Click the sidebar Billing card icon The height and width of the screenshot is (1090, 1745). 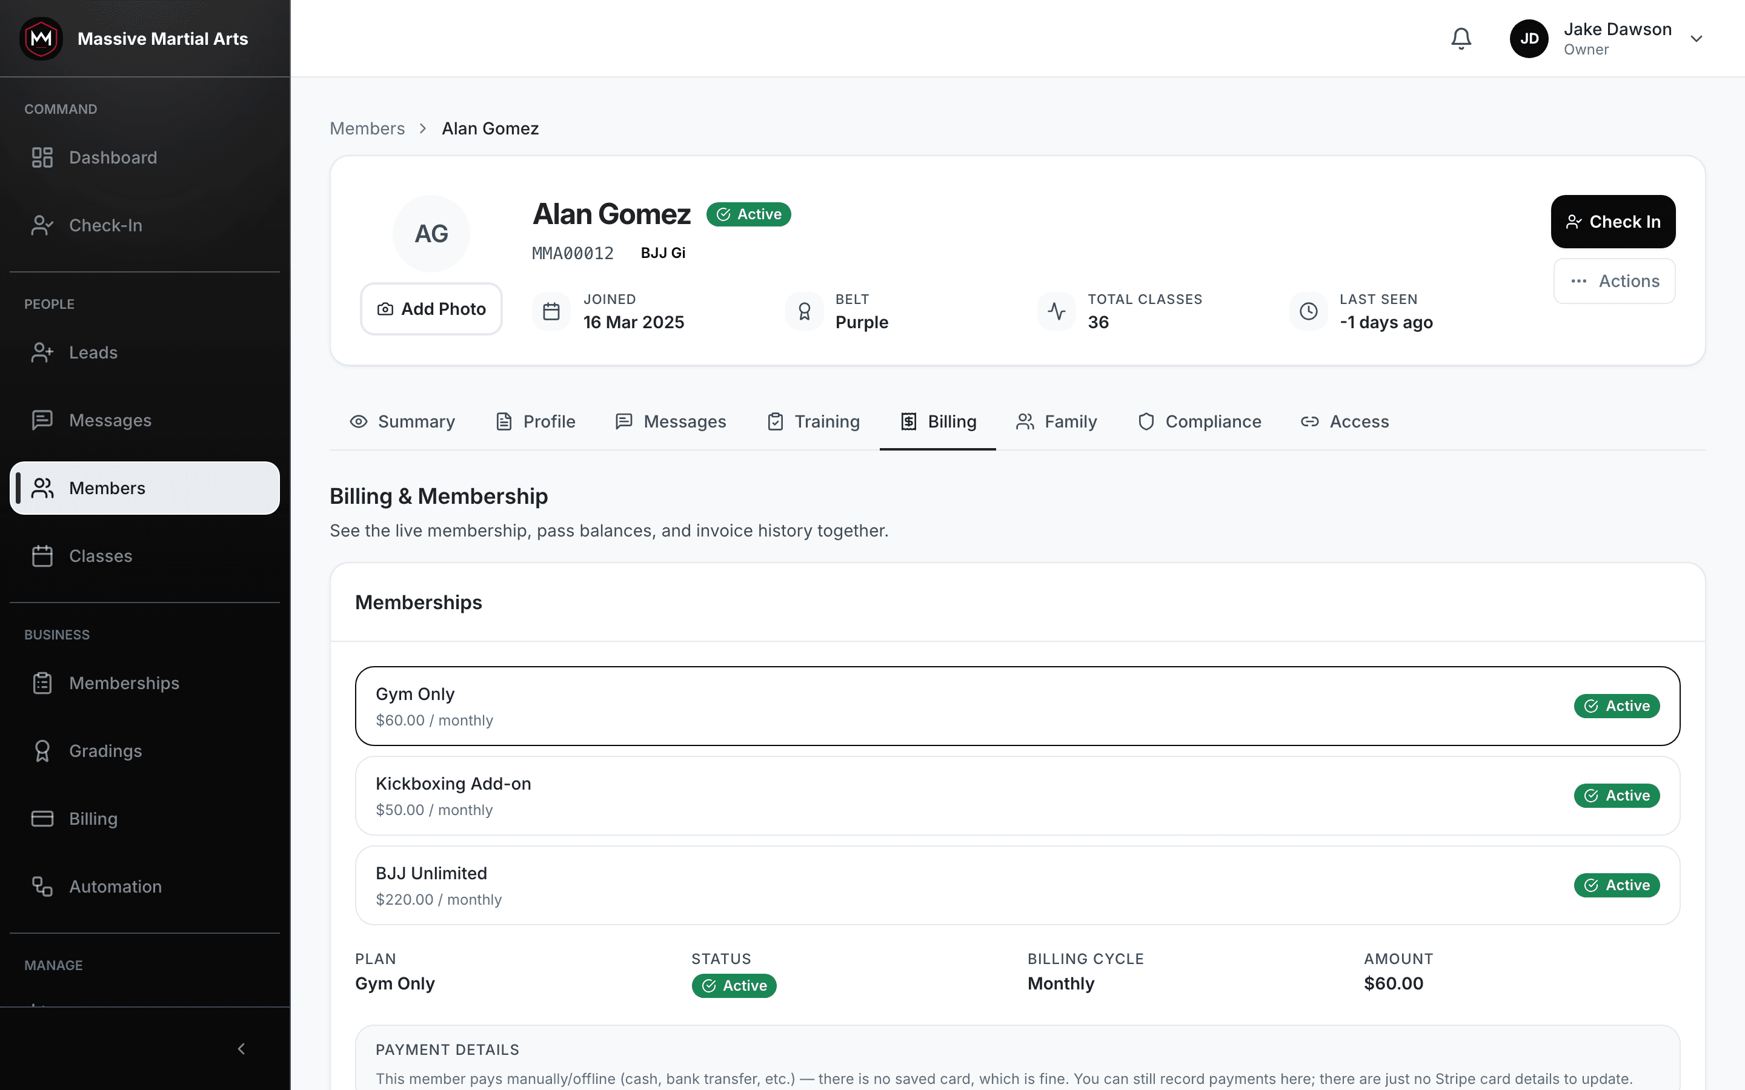pyautogui.click(x=42, y=818)
